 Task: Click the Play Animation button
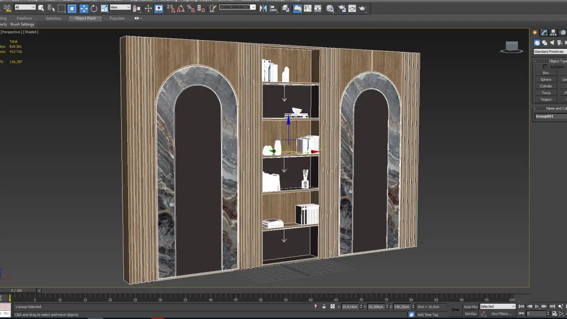[x=537, y=307]
